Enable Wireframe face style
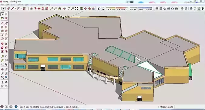The height and width of the screenshot is (110, 205). pyautogui.click(x=191, y=8)
